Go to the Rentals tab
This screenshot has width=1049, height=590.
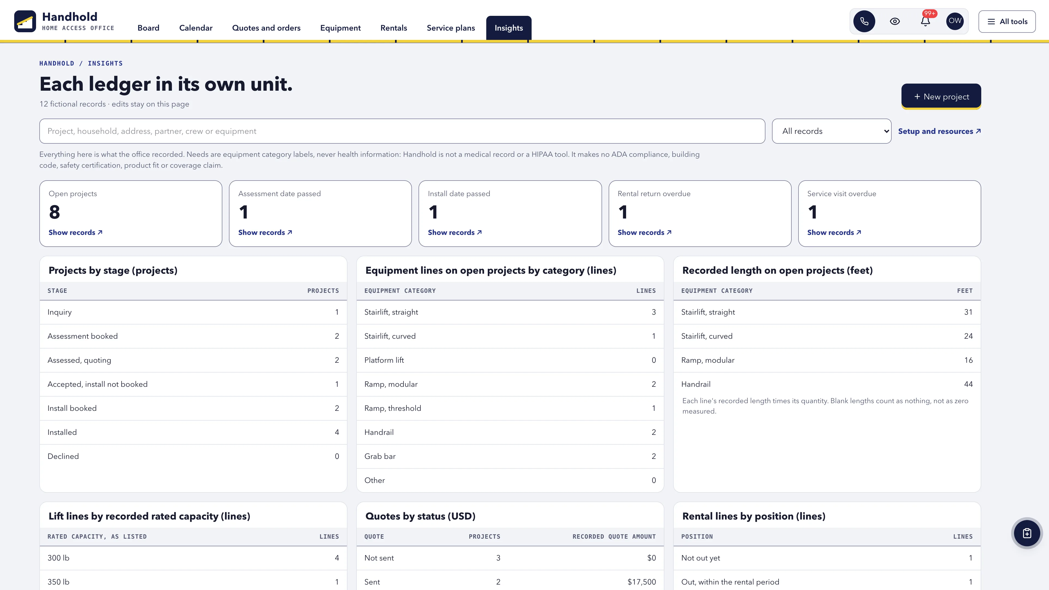[x=394, y=28]
